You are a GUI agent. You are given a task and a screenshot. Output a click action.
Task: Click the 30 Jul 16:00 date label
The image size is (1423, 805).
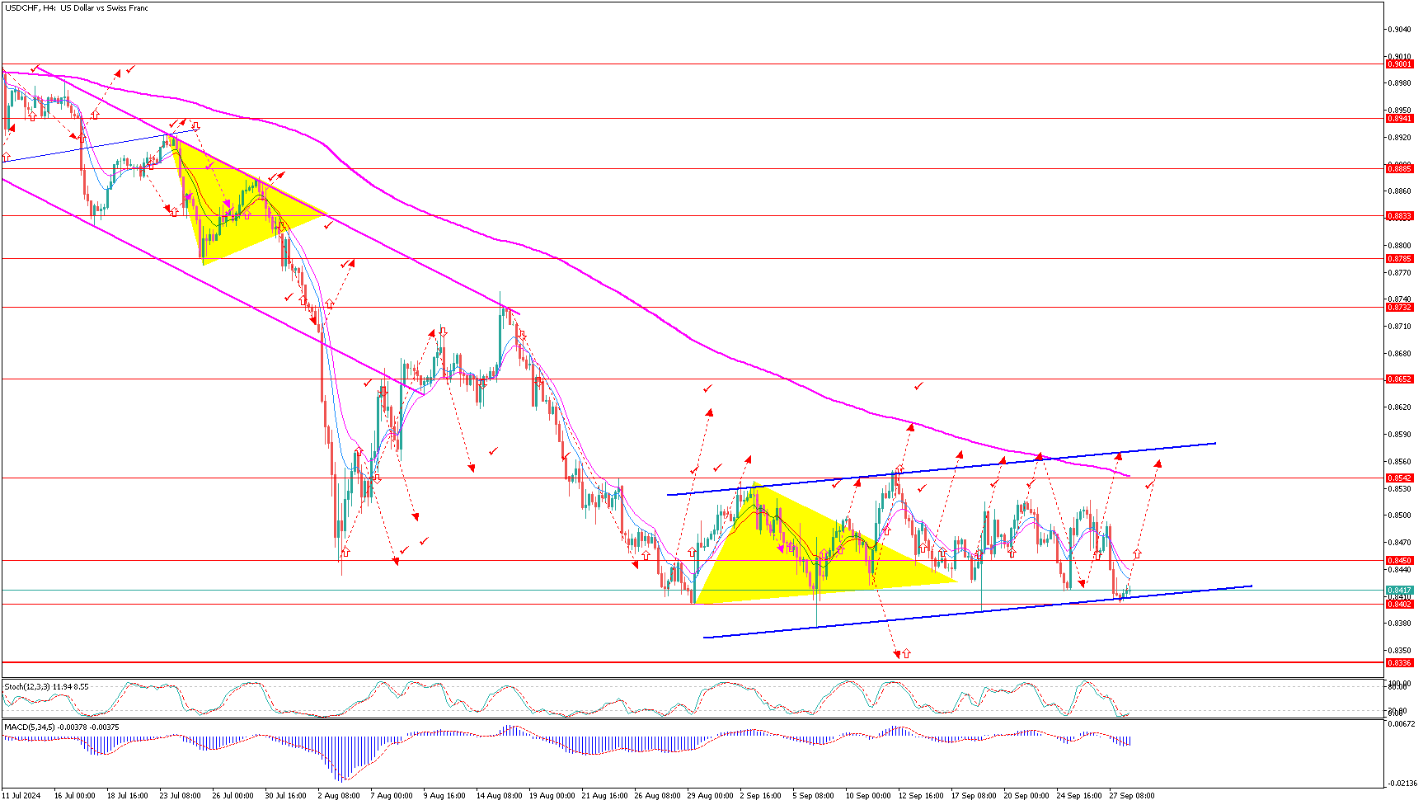(285, 796)
